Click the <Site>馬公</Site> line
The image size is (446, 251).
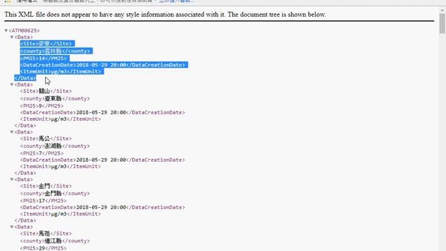46,139
